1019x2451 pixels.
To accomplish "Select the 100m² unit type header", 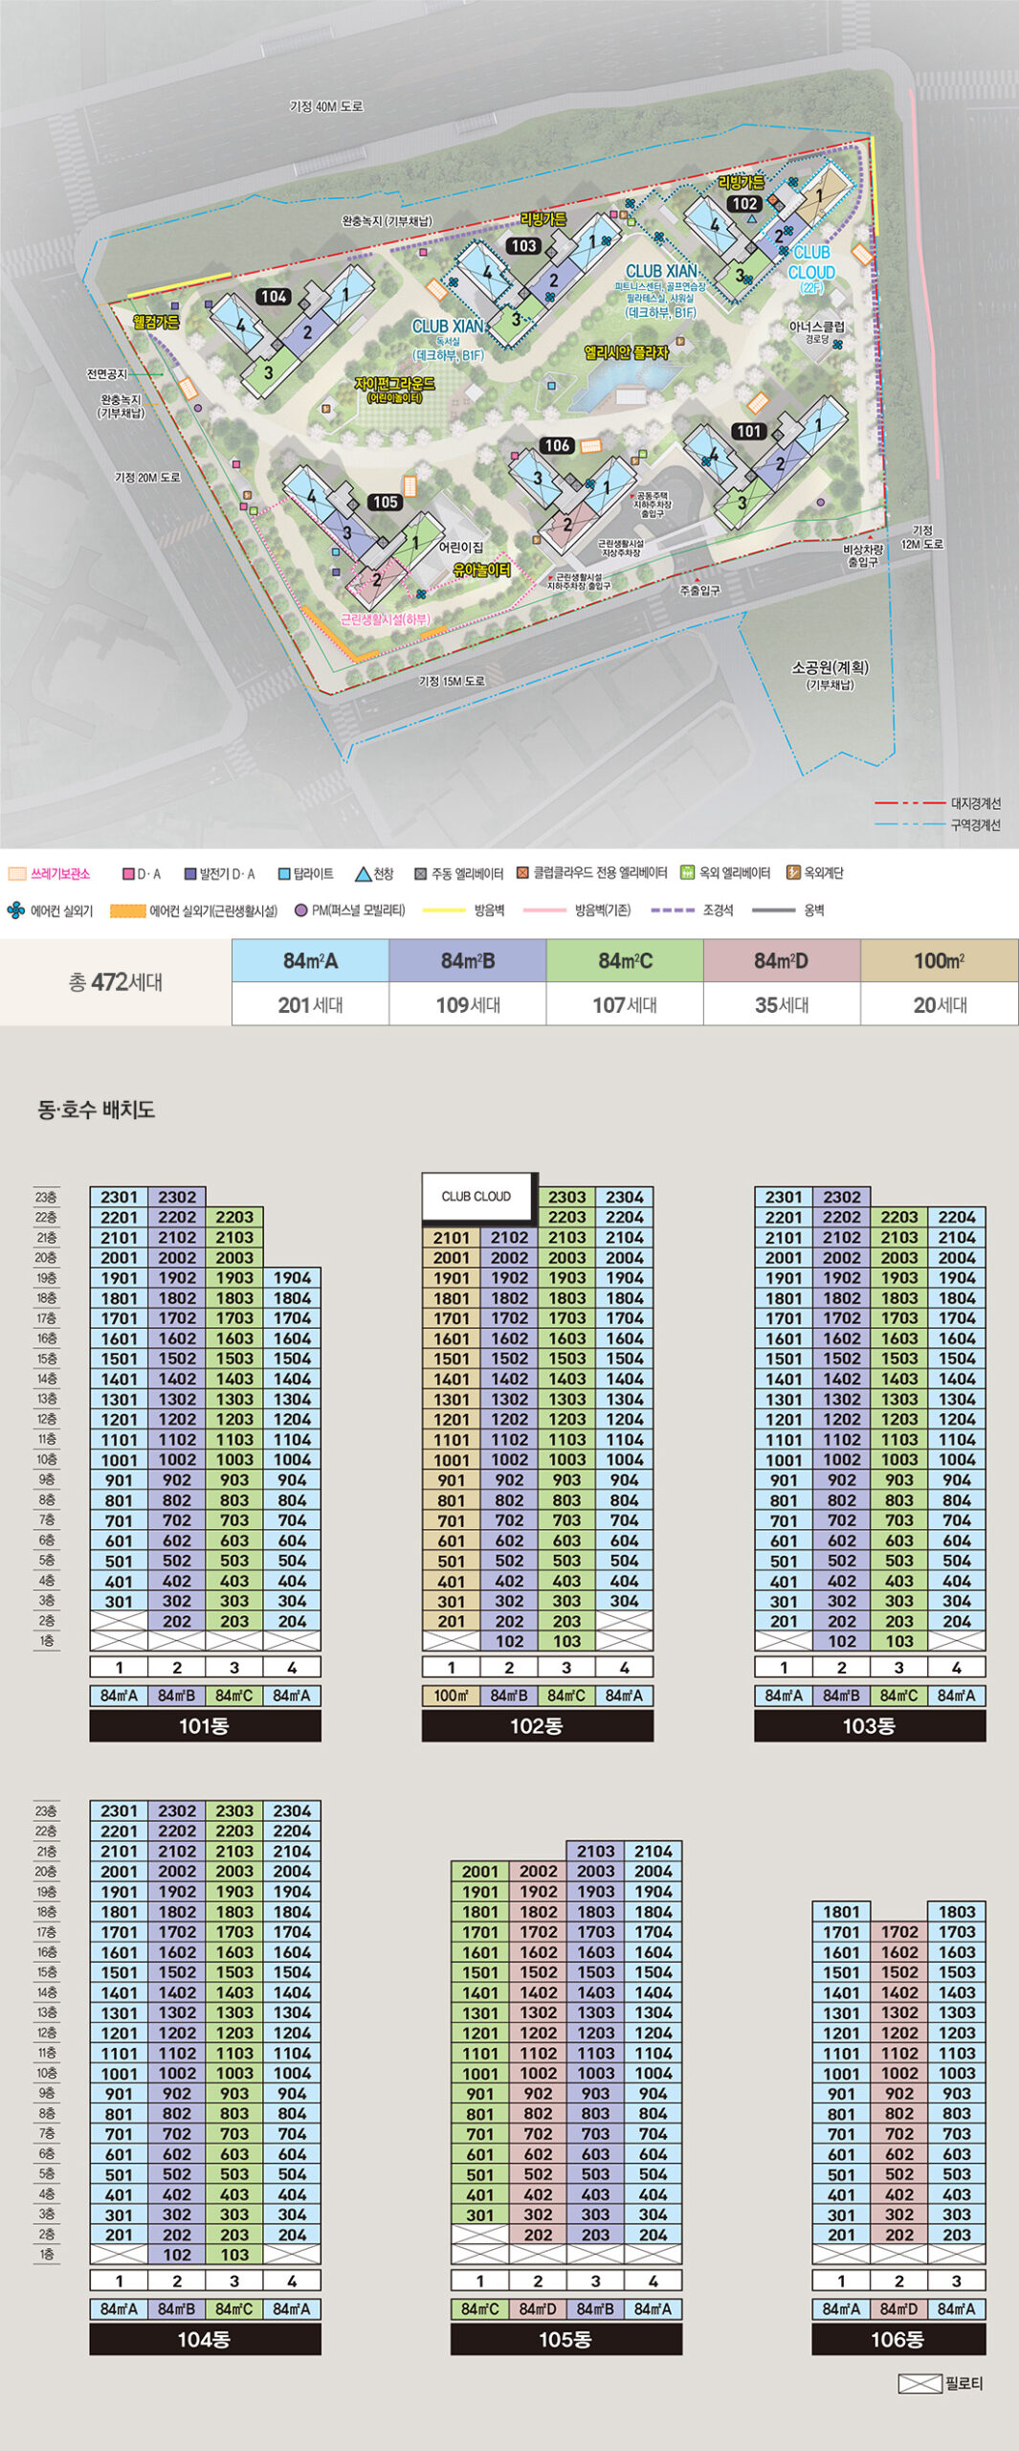I will coord(939,960).
